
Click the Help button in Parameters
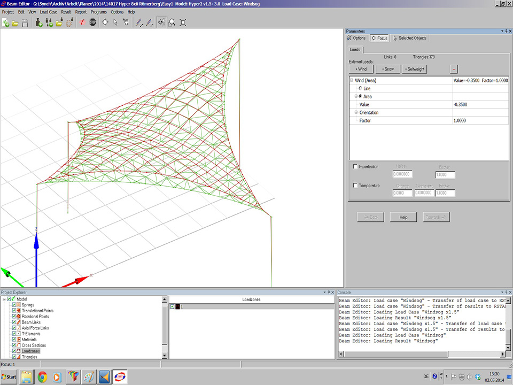coord(403,217)
